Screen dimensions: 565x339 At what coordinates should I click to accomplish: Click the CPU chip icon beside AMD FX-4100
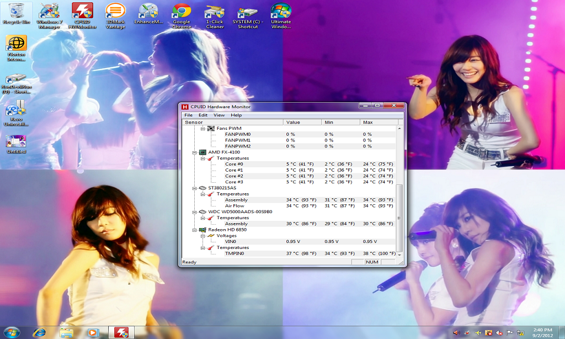[x=202, y=152]
